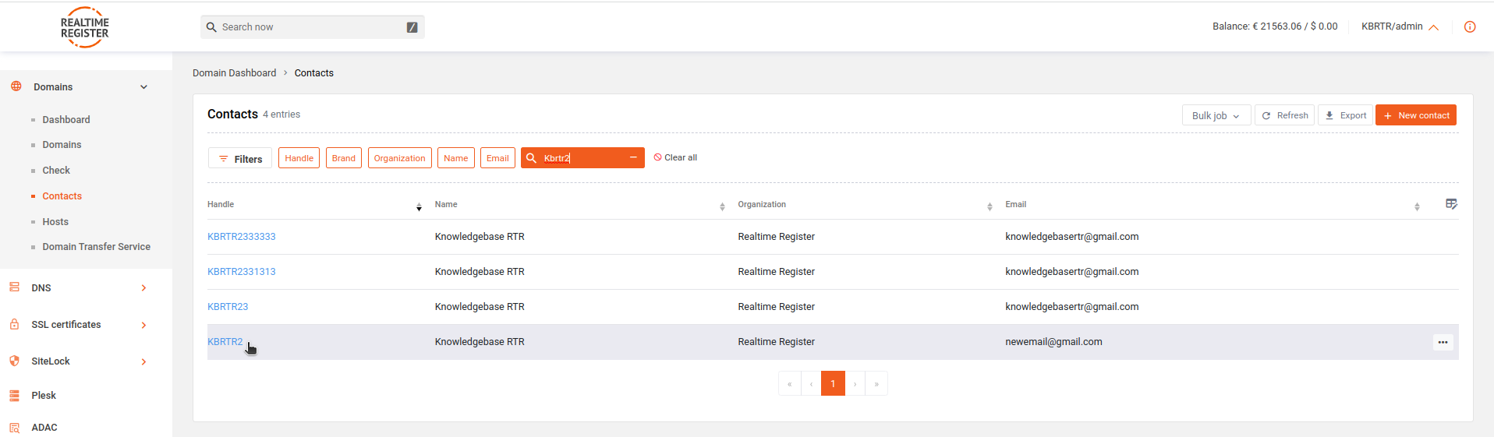Image resolution: width=1494 pixels, height=437 pixels.
Task: Click the info circle icon at top right
Action: 1470,26
